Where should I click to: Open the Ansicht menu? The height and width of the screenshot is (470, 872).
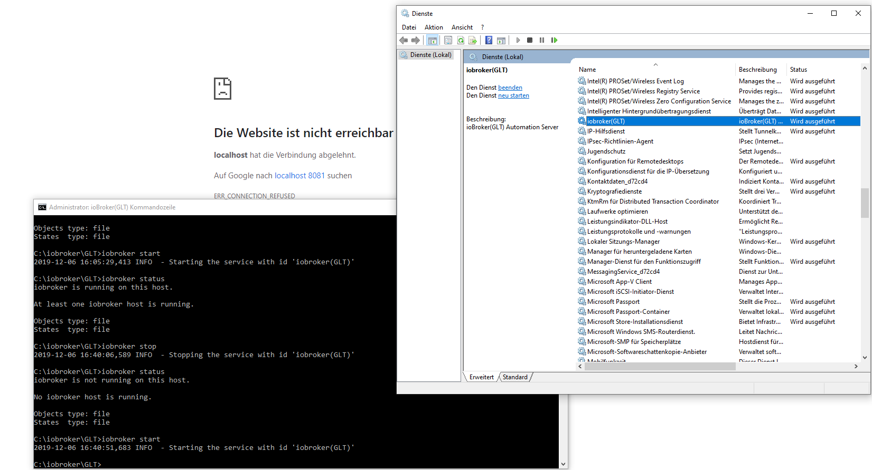[x=462, y=27]
